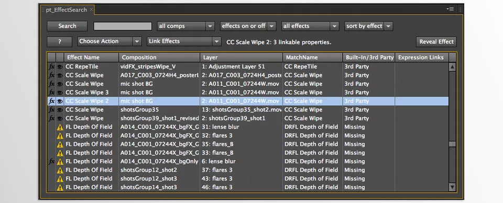The image size is (503, 203).
Task: Toggle fx icon on CC Scale Wipe 3 row
Action: click(52, 93)
